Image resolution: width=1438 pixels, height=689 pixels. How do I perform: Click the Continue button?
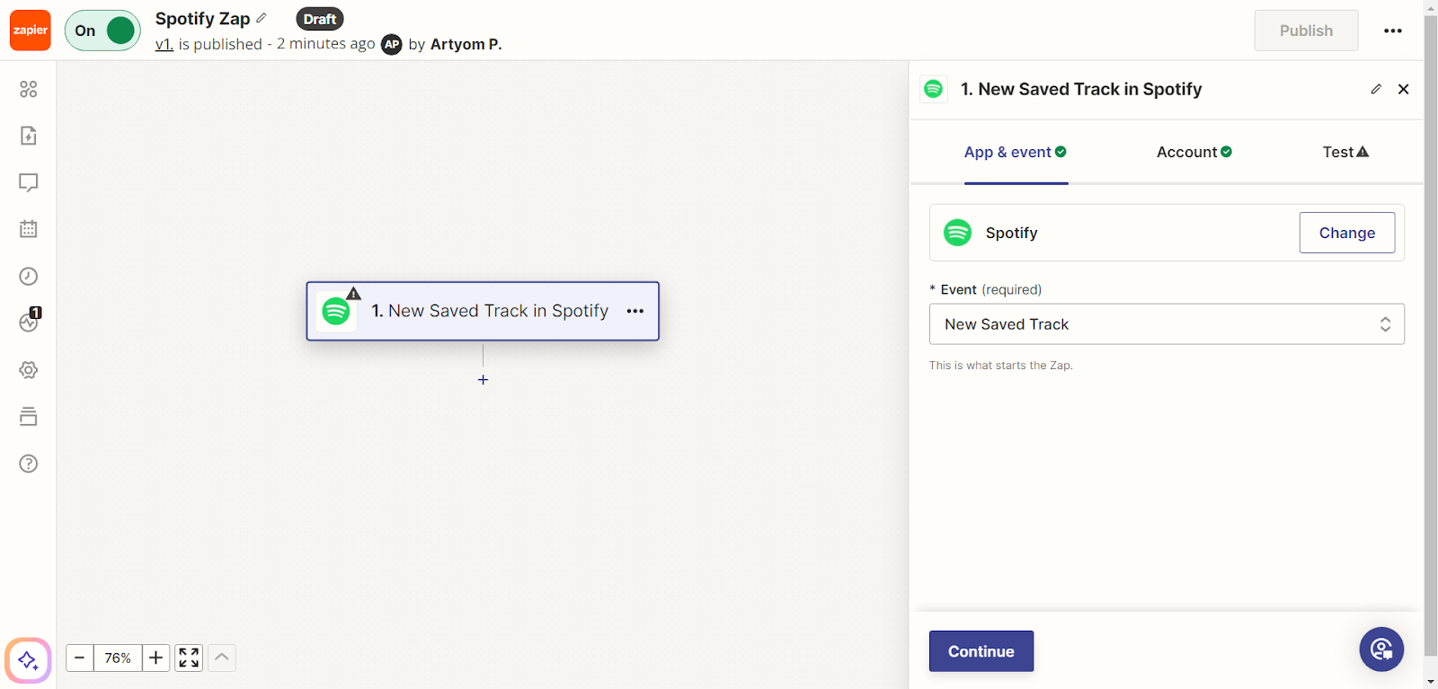(x=981, y=651)
